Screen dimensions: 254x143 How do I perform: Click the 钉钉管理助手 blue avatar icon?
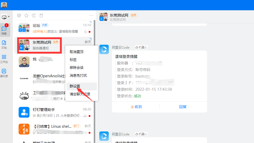click(x=24, y=112)
